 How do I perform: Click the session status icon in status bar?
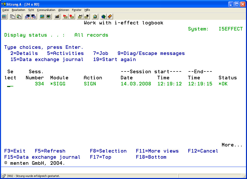4,176
